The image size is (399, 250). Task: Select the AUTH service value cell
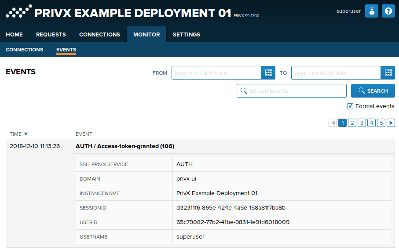coord(282,164)
